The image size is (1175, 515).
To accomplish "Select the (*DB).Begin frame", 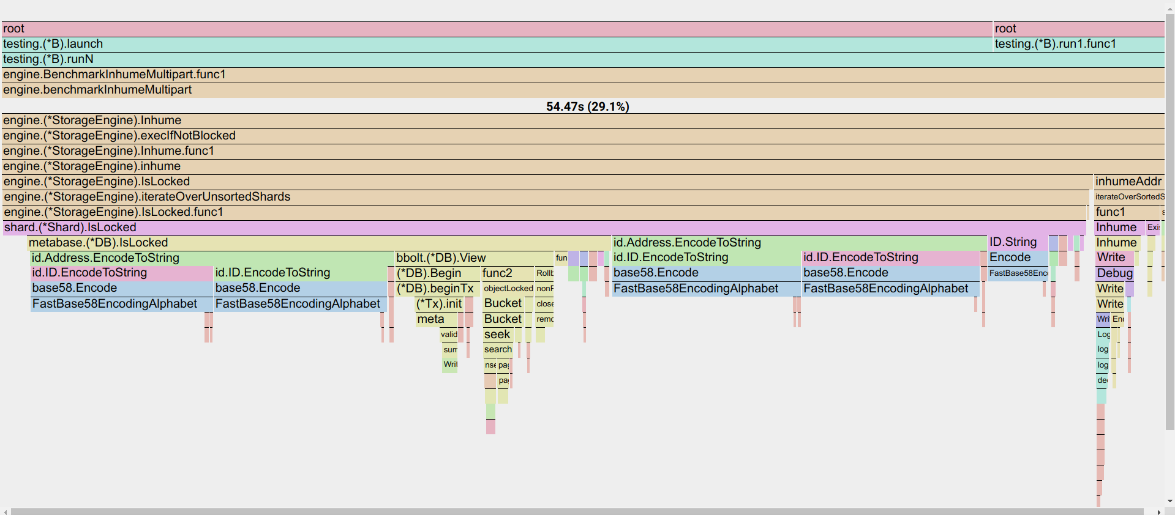I will (x=437, y=273).
